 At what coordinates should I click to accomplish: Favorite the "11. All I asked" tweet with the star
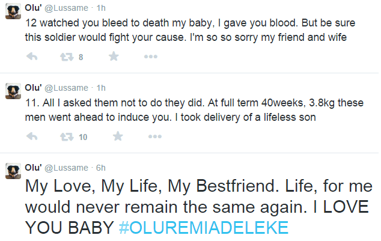pos(117,136)
